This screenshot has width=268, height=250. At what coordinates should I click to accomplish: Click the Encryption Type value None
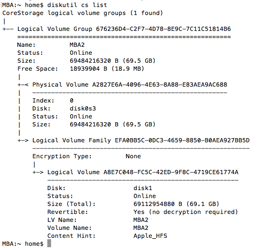click(133, 156)
